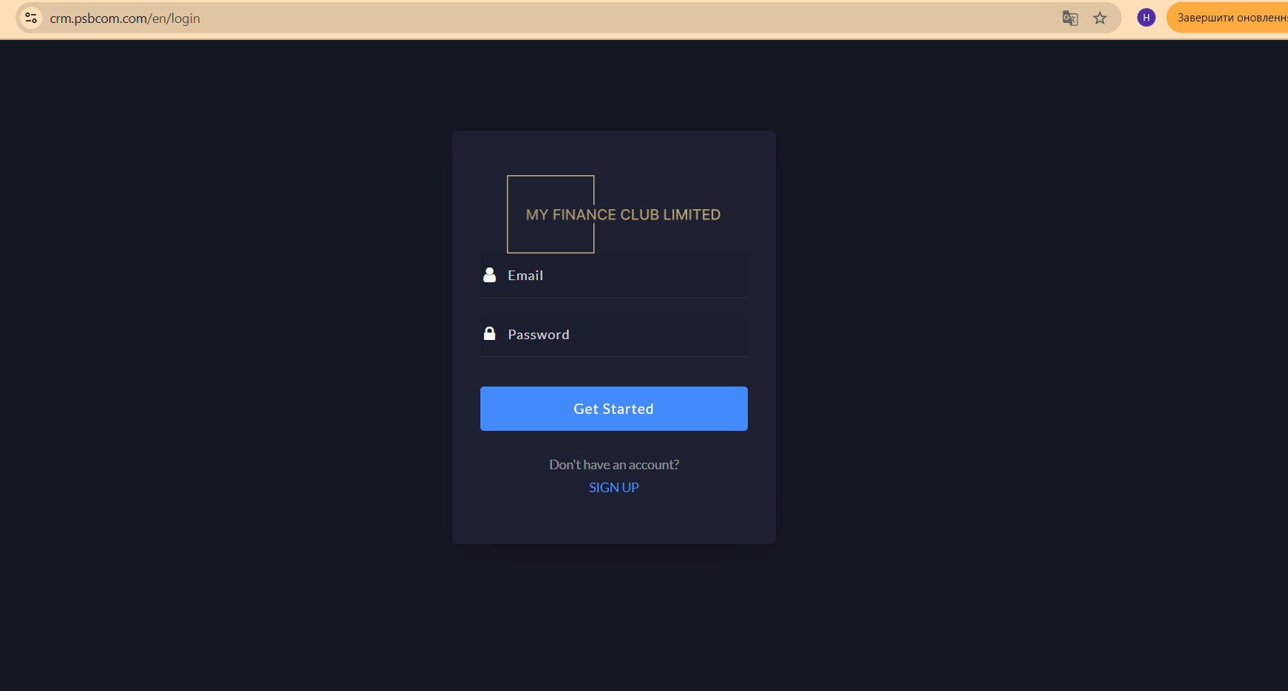Select the crm.psbcom.com/en/login address text
This screenshot has height=691, width=1288.
(125, 18)
